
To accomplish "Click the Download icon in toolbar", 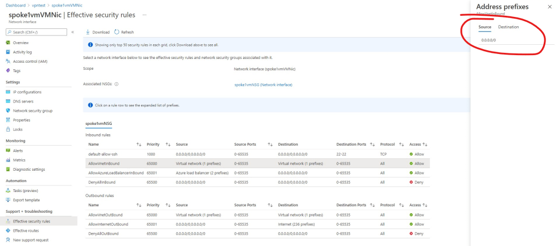I will pyautogui.click(x=88, y=32).
